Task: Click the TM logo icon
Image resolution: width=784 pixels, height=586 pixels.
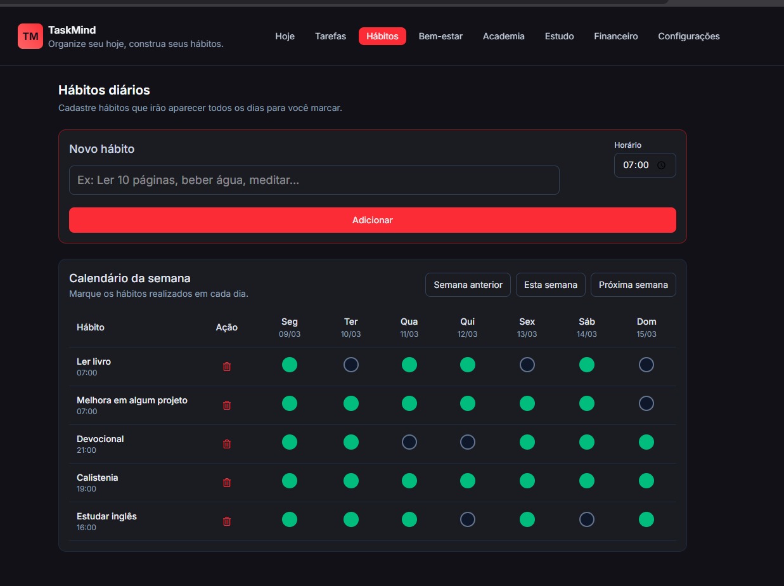Action: [30, 36]
